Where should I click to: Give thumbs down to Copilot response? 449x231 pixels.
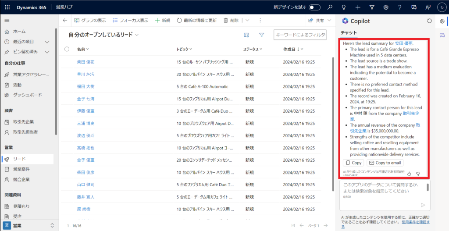pyautogui.click(x=418, y=173)
